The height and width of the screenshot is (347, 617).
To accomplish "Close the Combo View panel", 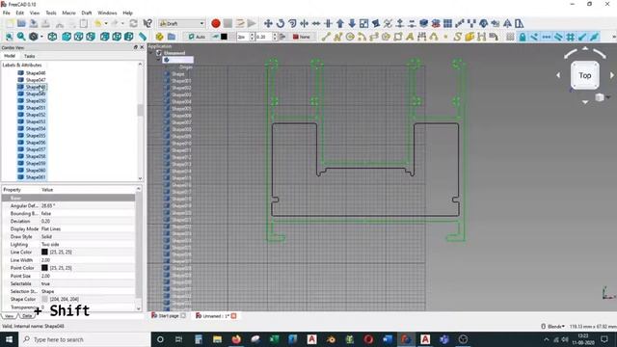I will tap(142, 47).
